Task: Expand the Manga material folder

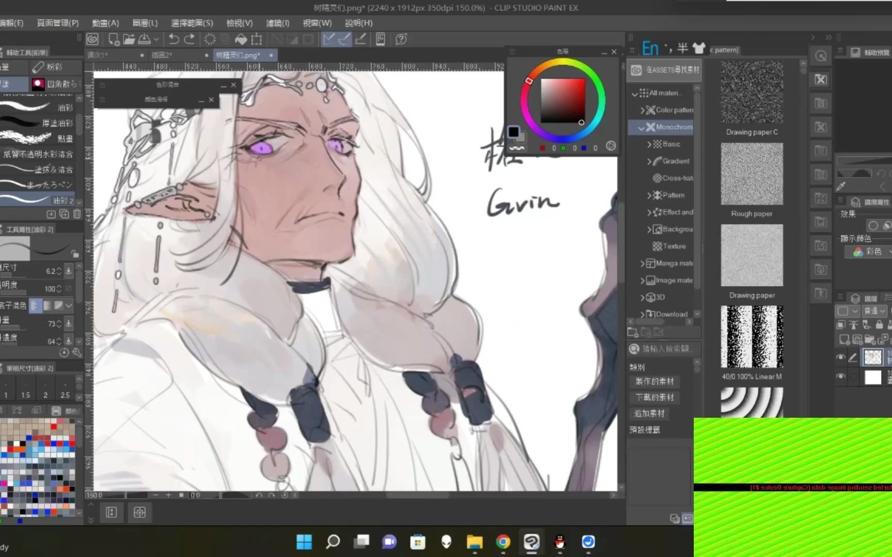Action: (642, 264)
